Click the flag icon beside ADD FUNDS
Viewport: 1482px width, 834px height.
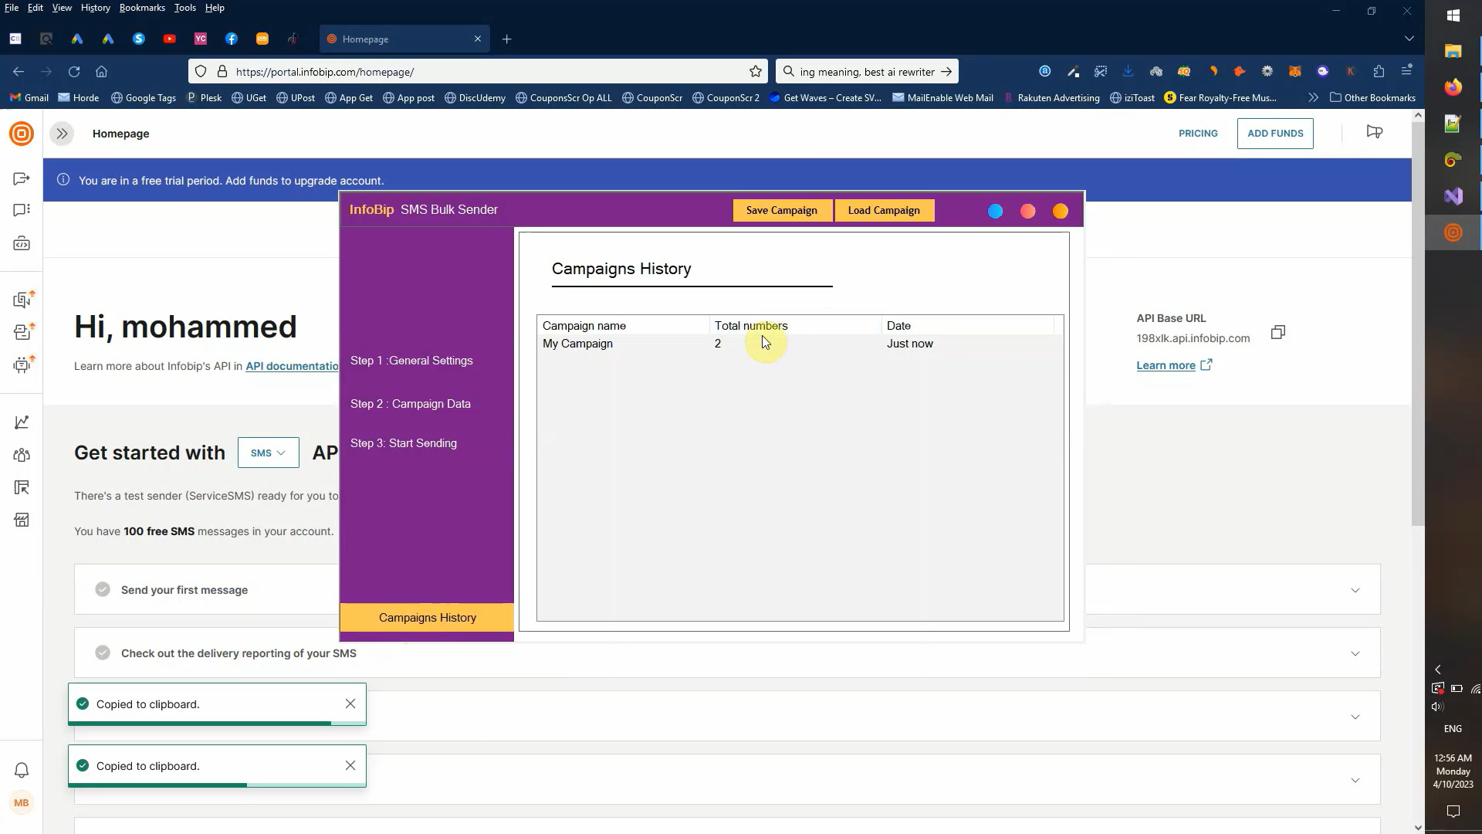[x=1375, y=132]
